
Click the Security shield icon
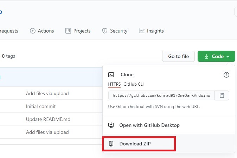105,31
